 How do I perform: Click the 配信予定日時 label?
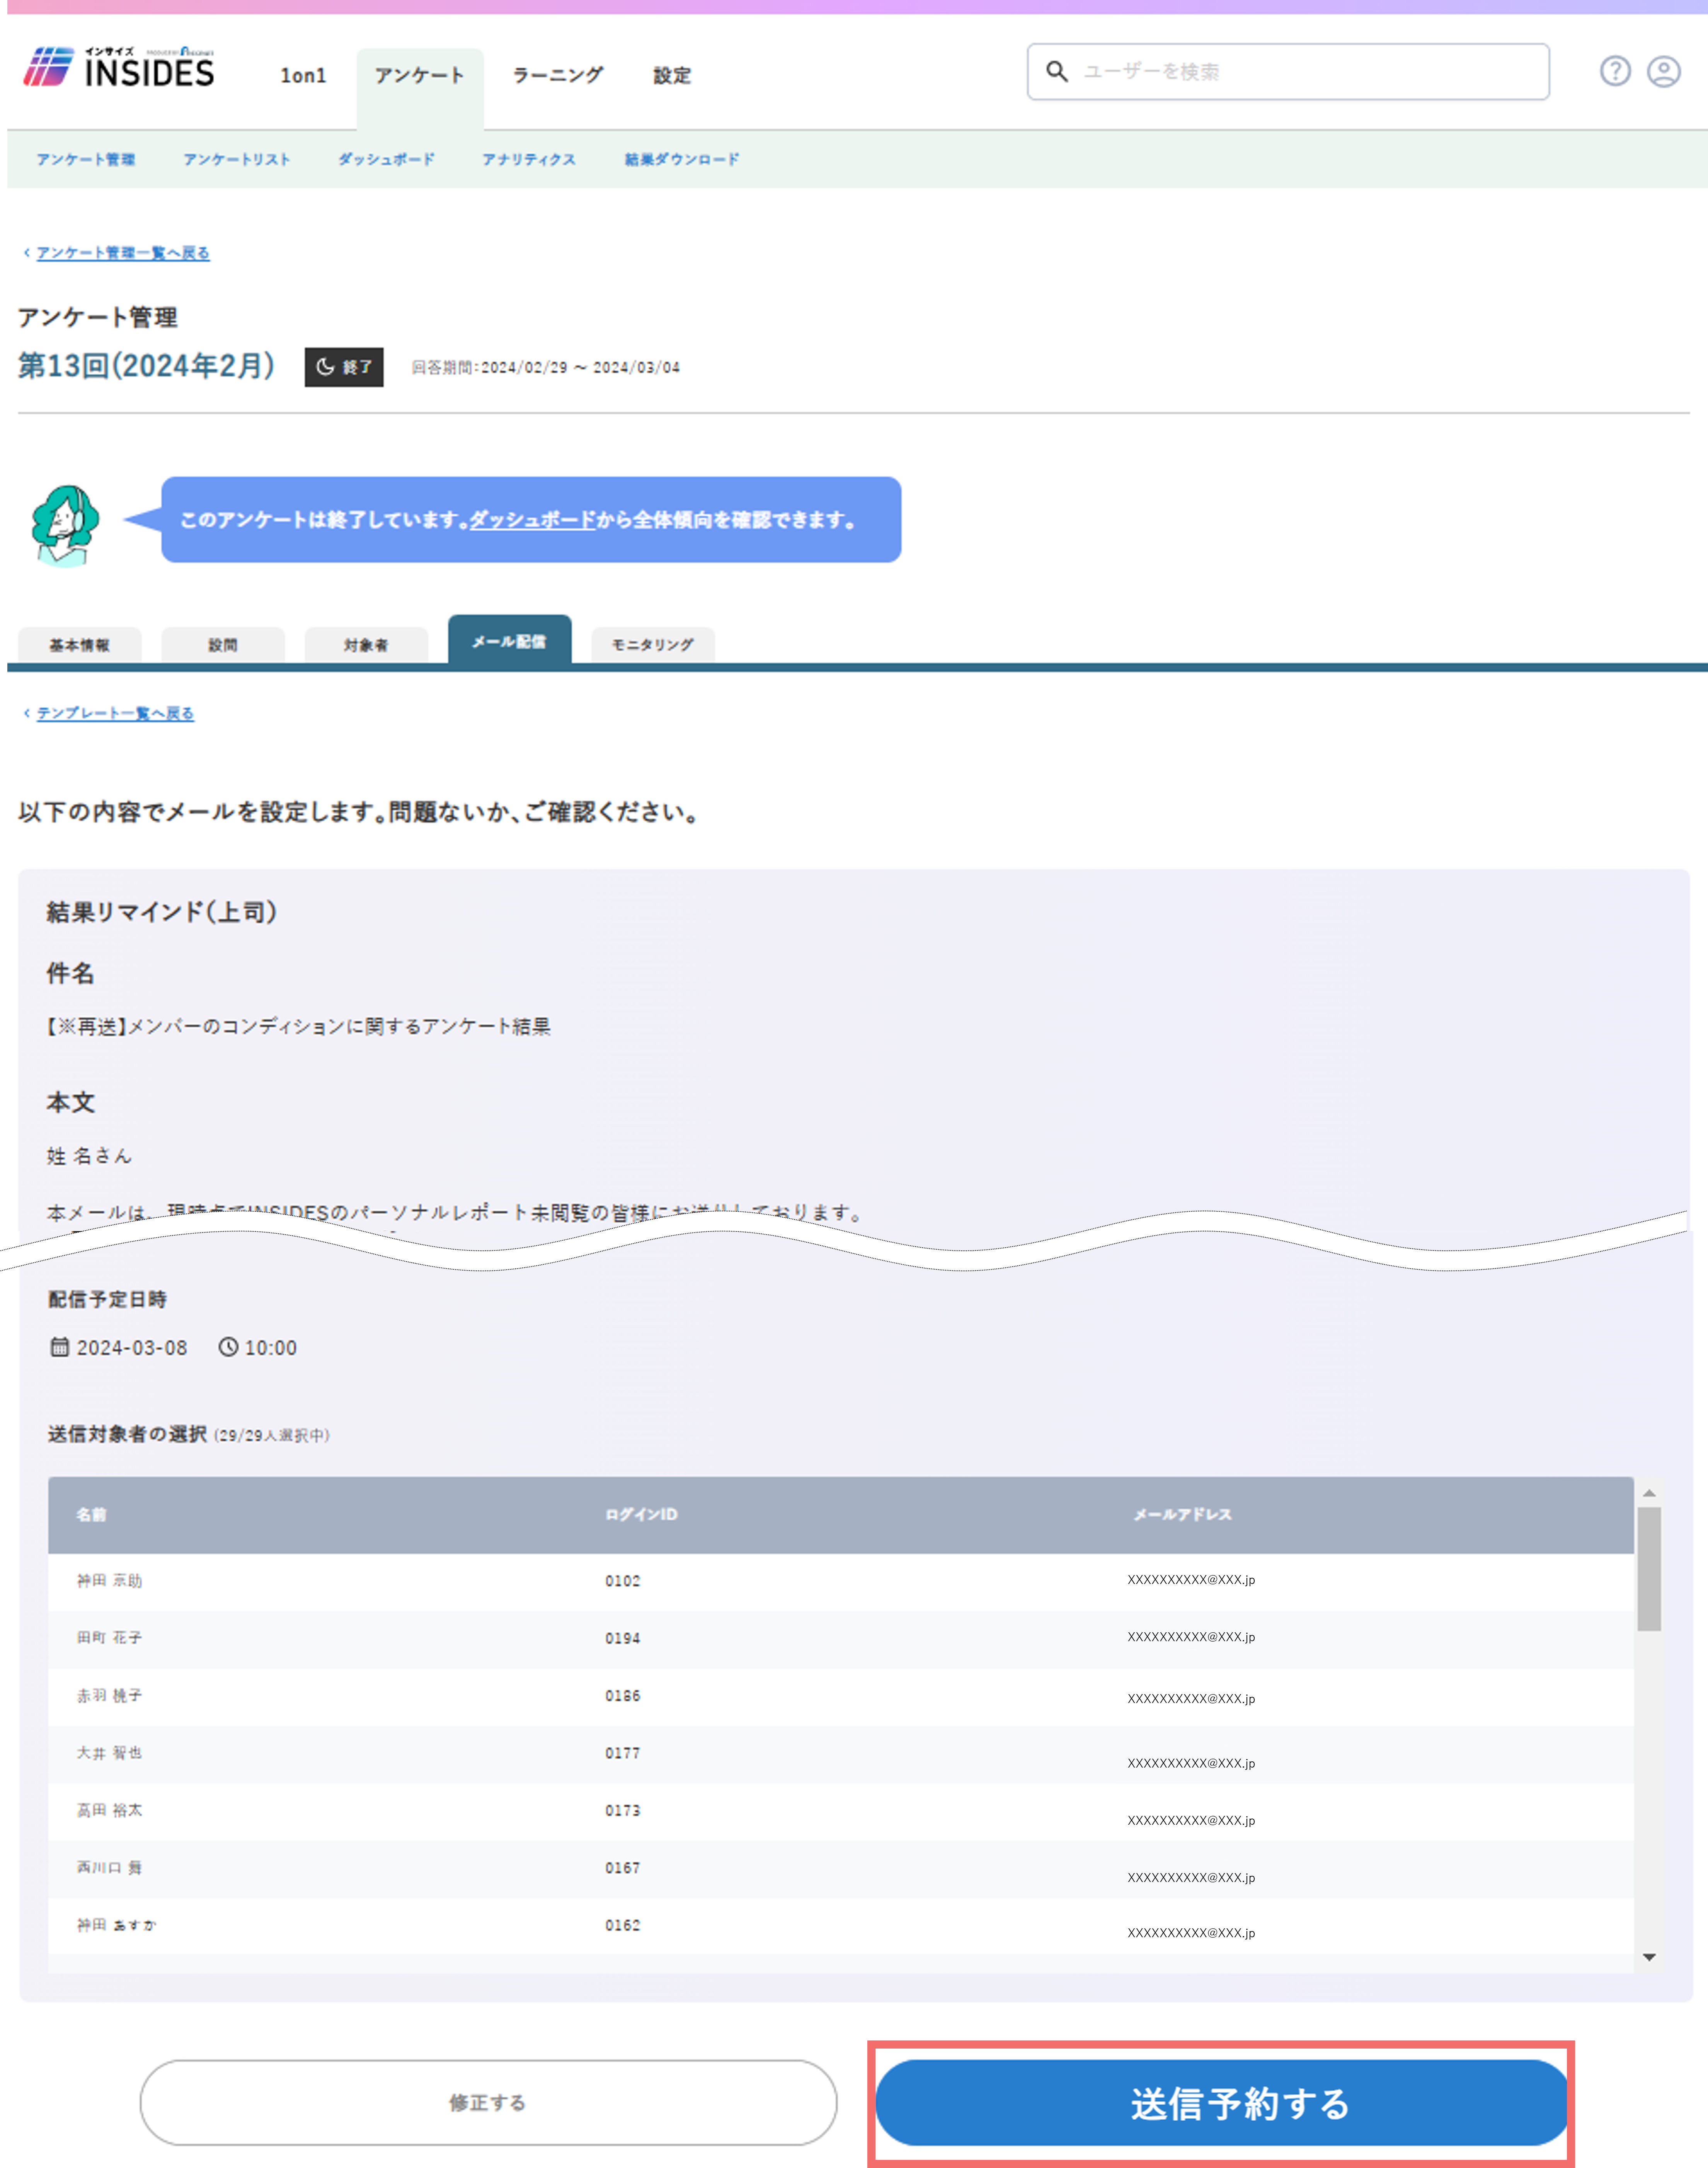(x=107, y=1299)
